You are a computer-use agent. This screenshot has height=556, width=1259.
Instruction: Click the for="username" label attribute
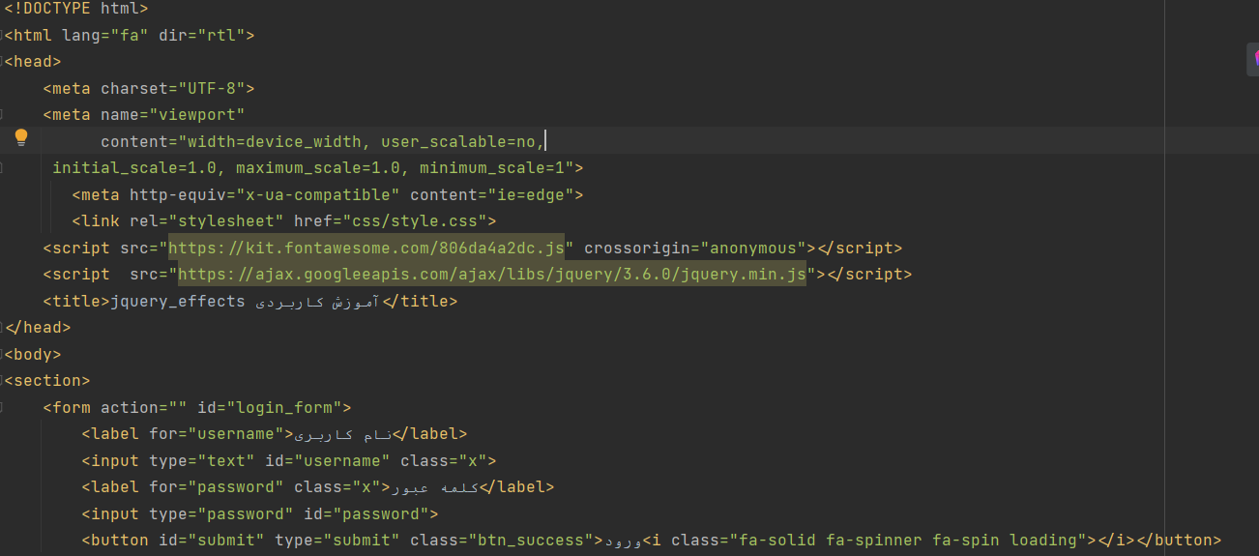point(217,434)
